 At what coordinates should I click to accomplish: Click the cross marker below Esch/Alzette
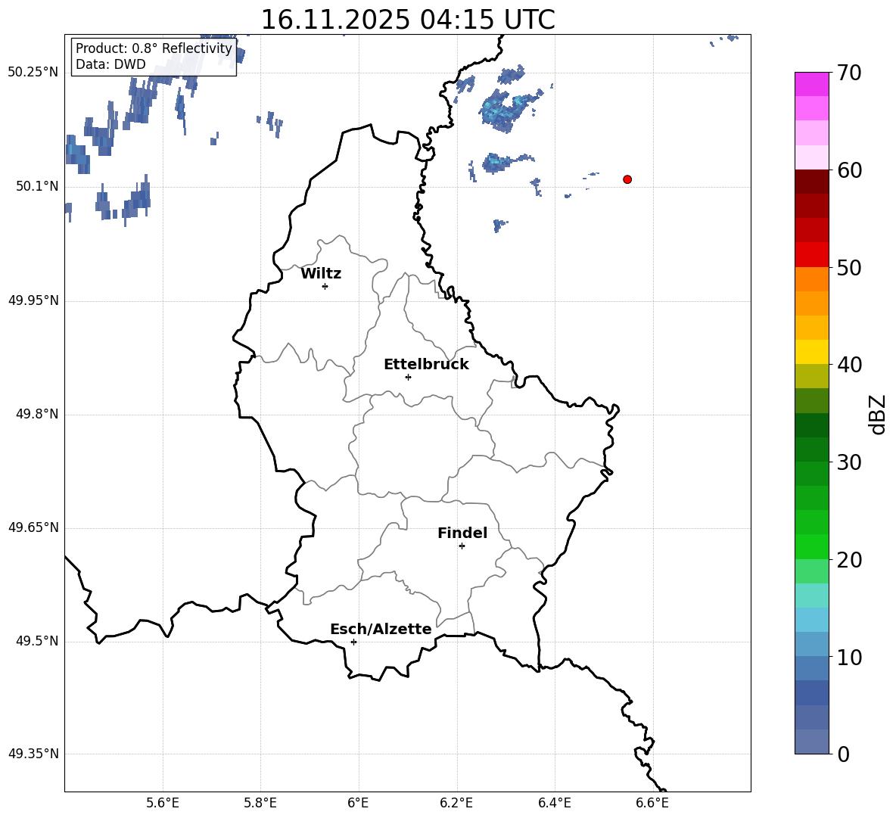coord(353,642)
